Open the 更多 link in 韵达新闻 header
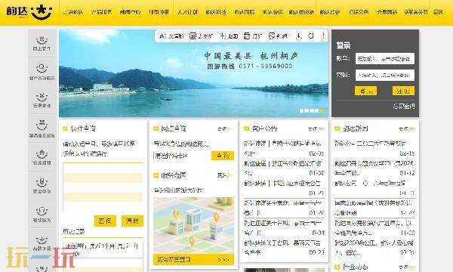Screen dimensions: 453x272 (x=406, y=128)
